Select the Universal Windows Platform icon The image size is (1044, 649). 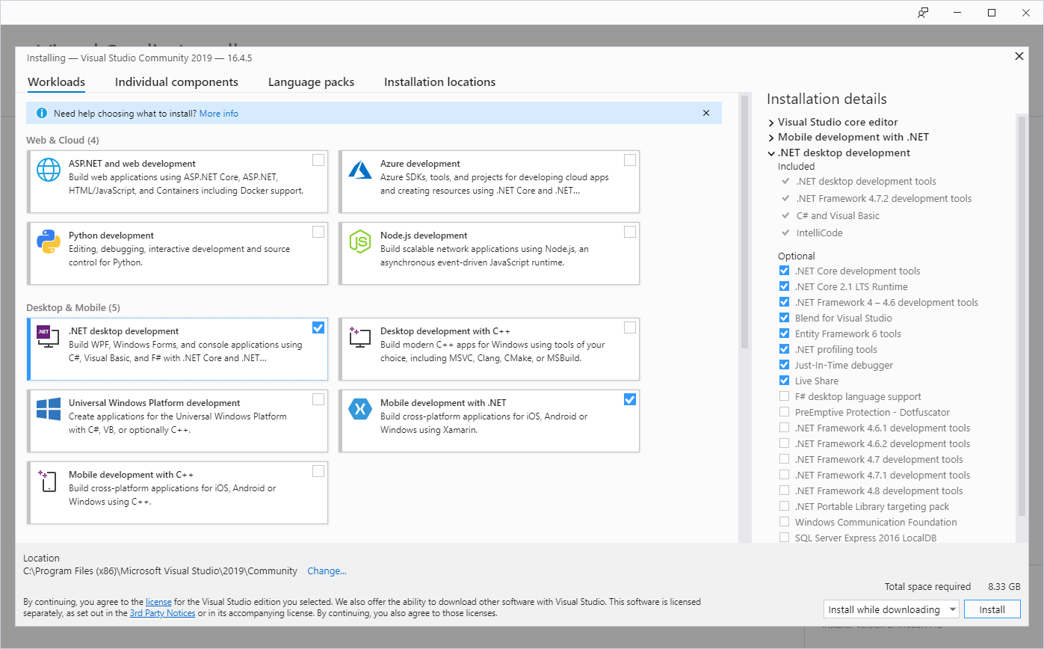click(49, 409)
